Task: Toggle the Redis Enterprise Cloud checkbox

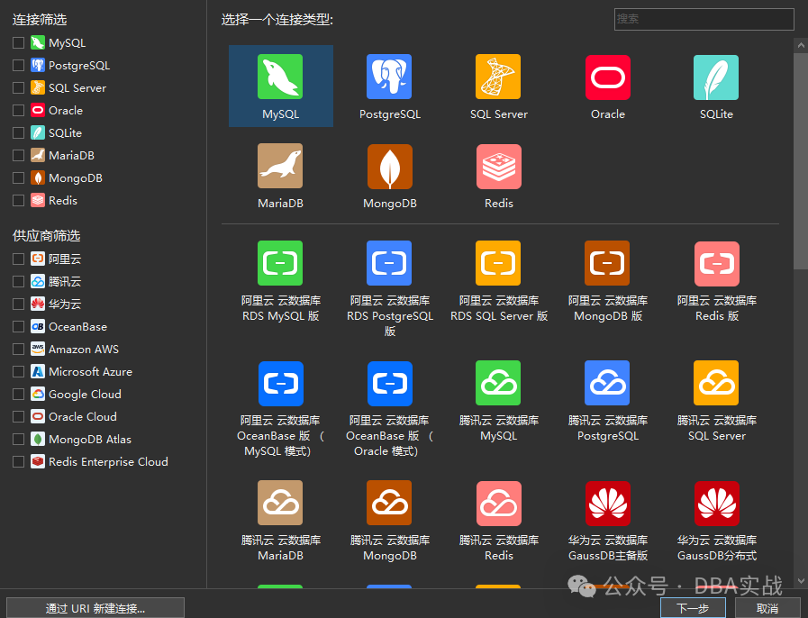Action: pyautogui.click(x=19, y=461)
